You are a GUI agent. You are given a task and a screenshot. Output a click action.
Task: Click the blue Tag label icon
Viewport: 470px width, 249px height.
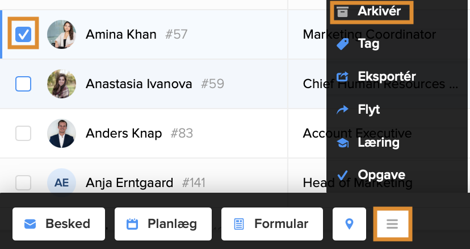[x=342, y=44]
